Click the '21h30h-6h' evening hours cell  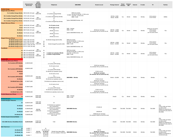(99, 107)
